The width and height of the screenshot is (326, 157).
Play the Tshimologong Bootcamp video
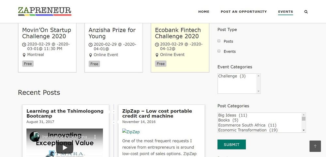[65, 147]
